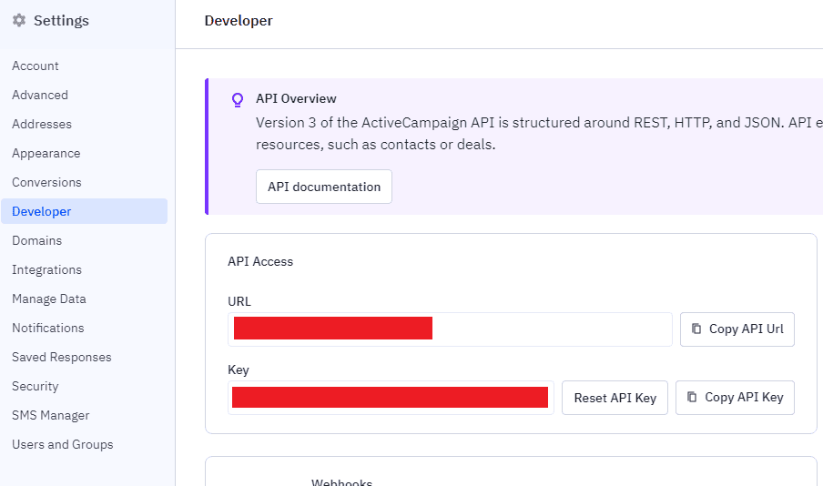
Task: Click the Reset API Key button
Action: point(615,398)
